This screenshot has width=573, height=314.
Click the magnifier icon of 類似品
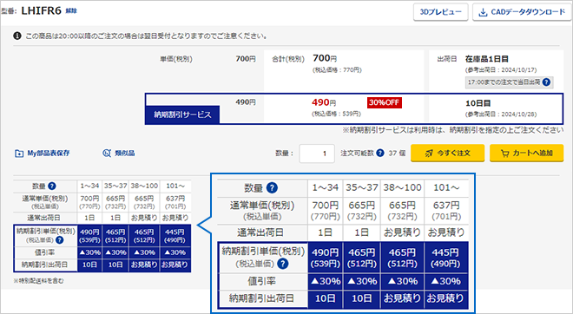(107, 154)
